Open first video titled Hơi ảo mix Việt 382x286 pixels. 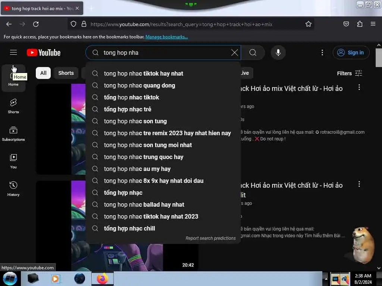291,89
